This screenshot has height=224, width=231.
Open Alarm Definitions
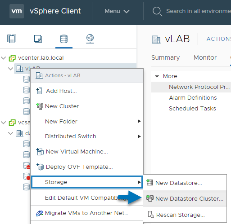click(193, 98)
